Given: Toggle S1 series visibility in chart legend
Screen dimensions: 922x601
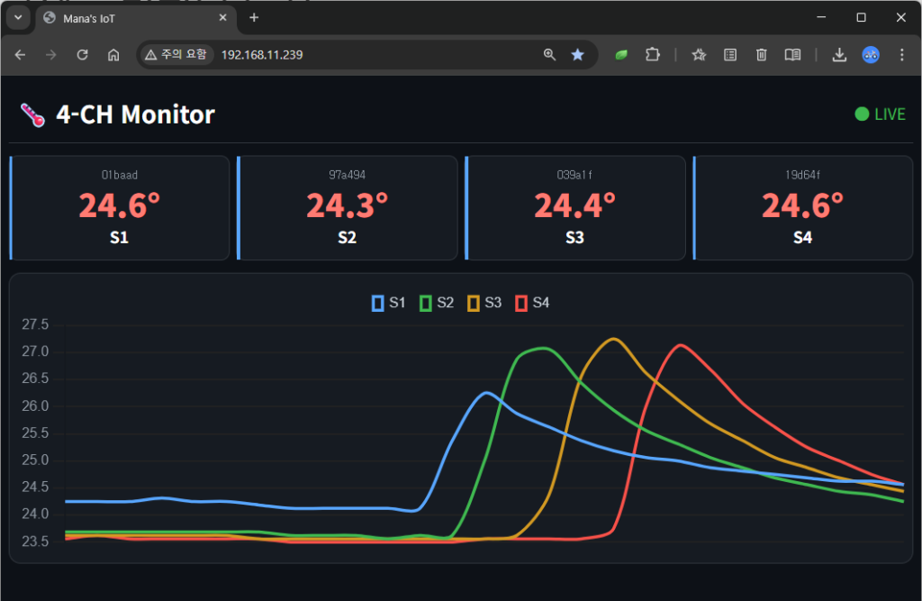Looking at the screenshot, I should [387, 303].
